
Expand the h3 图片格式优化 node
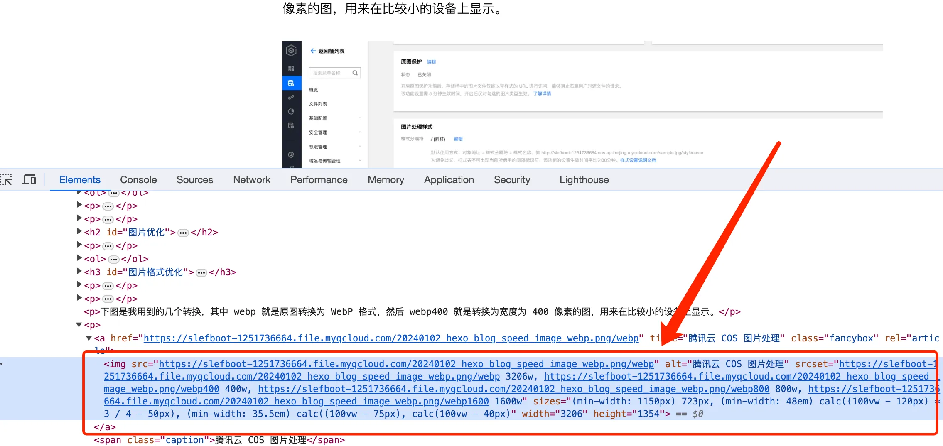click(x=79, y=272)
